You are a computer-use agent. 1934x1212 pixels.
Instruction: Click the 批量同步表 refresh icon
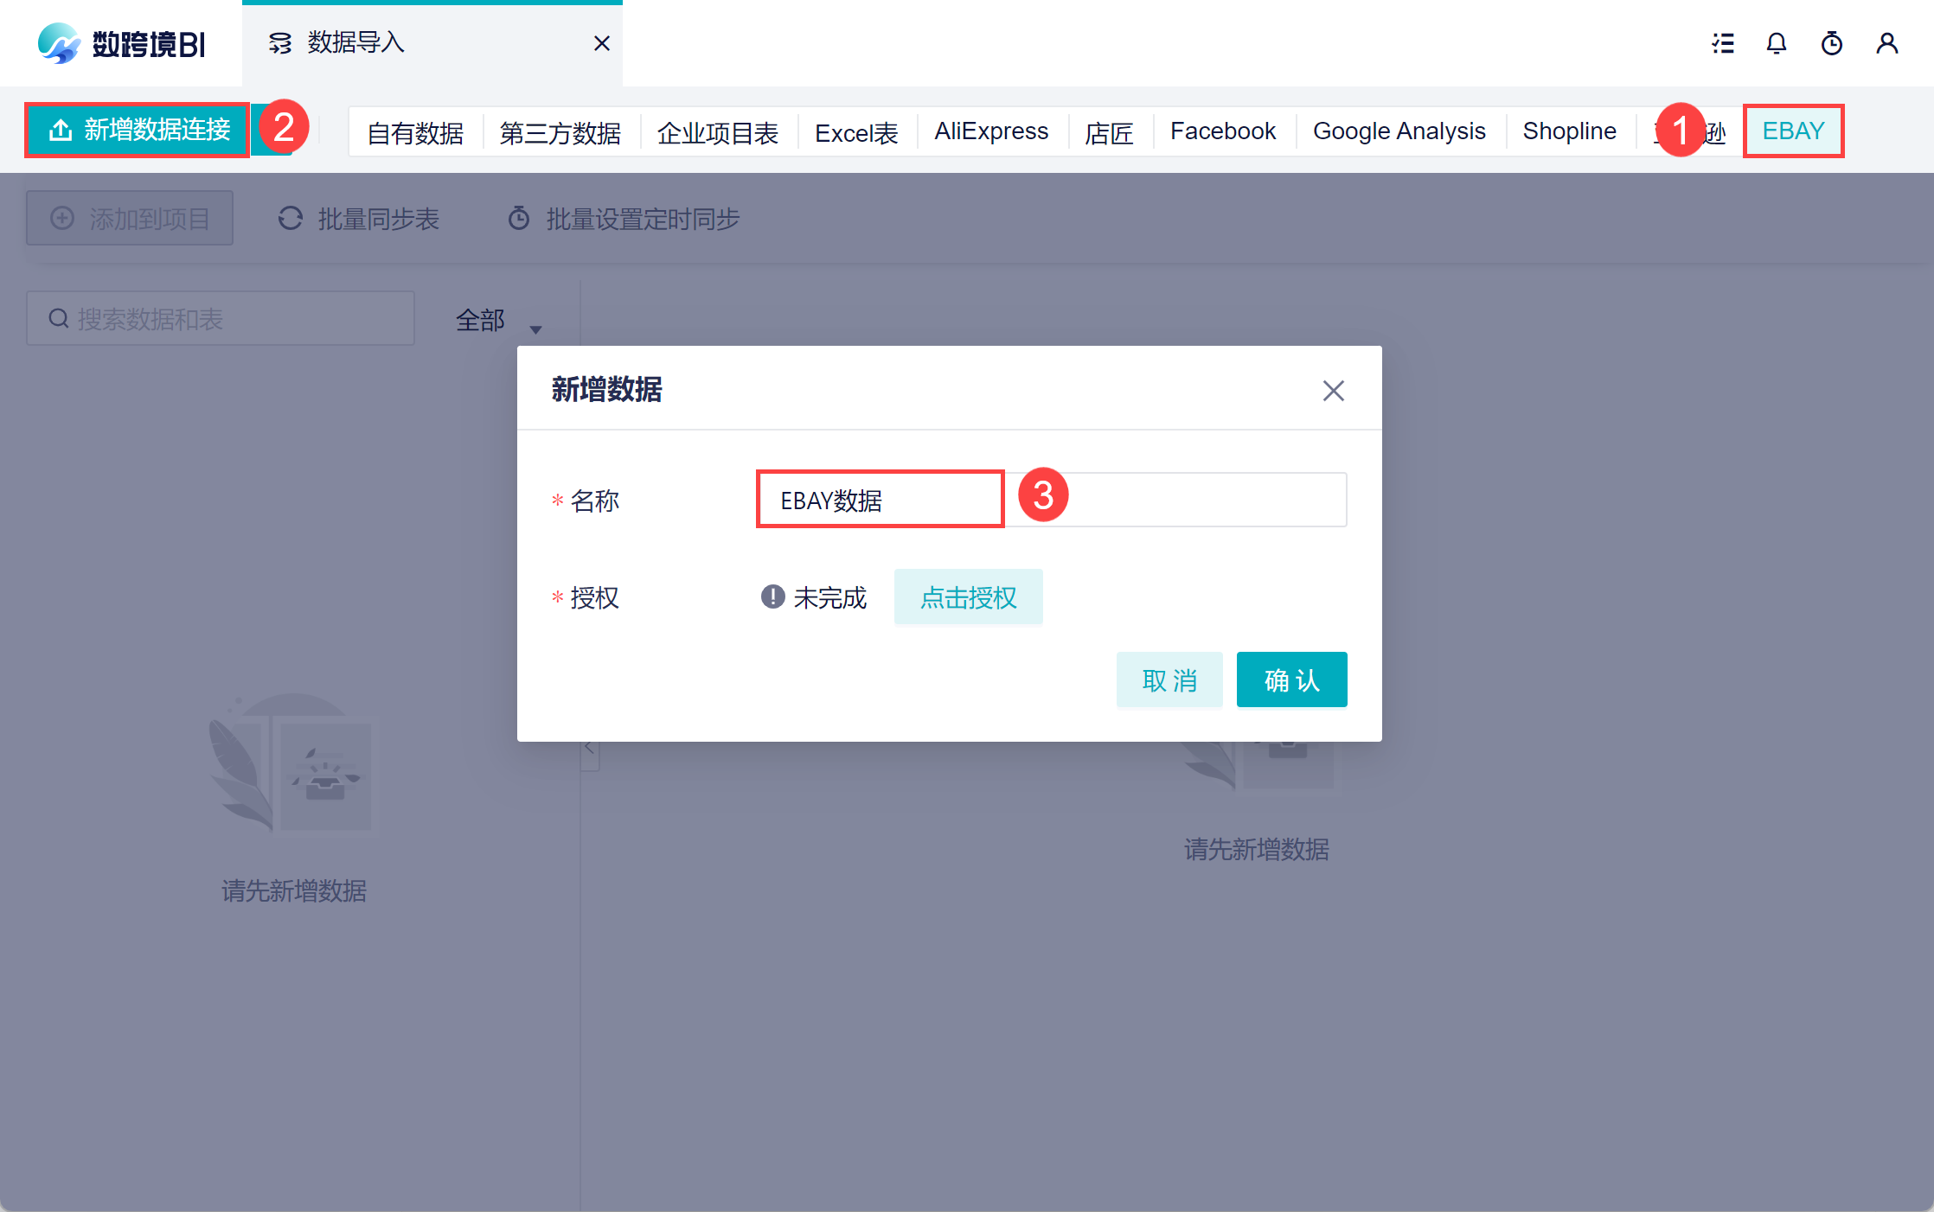291,219
